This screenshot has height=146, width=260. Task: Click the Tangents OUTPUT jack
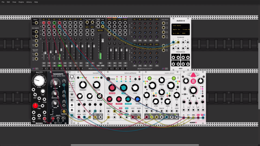[64, 112]
